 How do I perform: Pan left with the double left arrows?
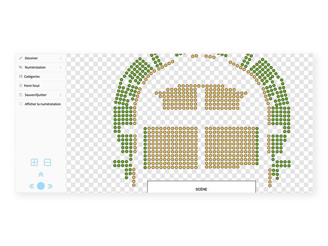pyautogui.click(x=32, y=186)
